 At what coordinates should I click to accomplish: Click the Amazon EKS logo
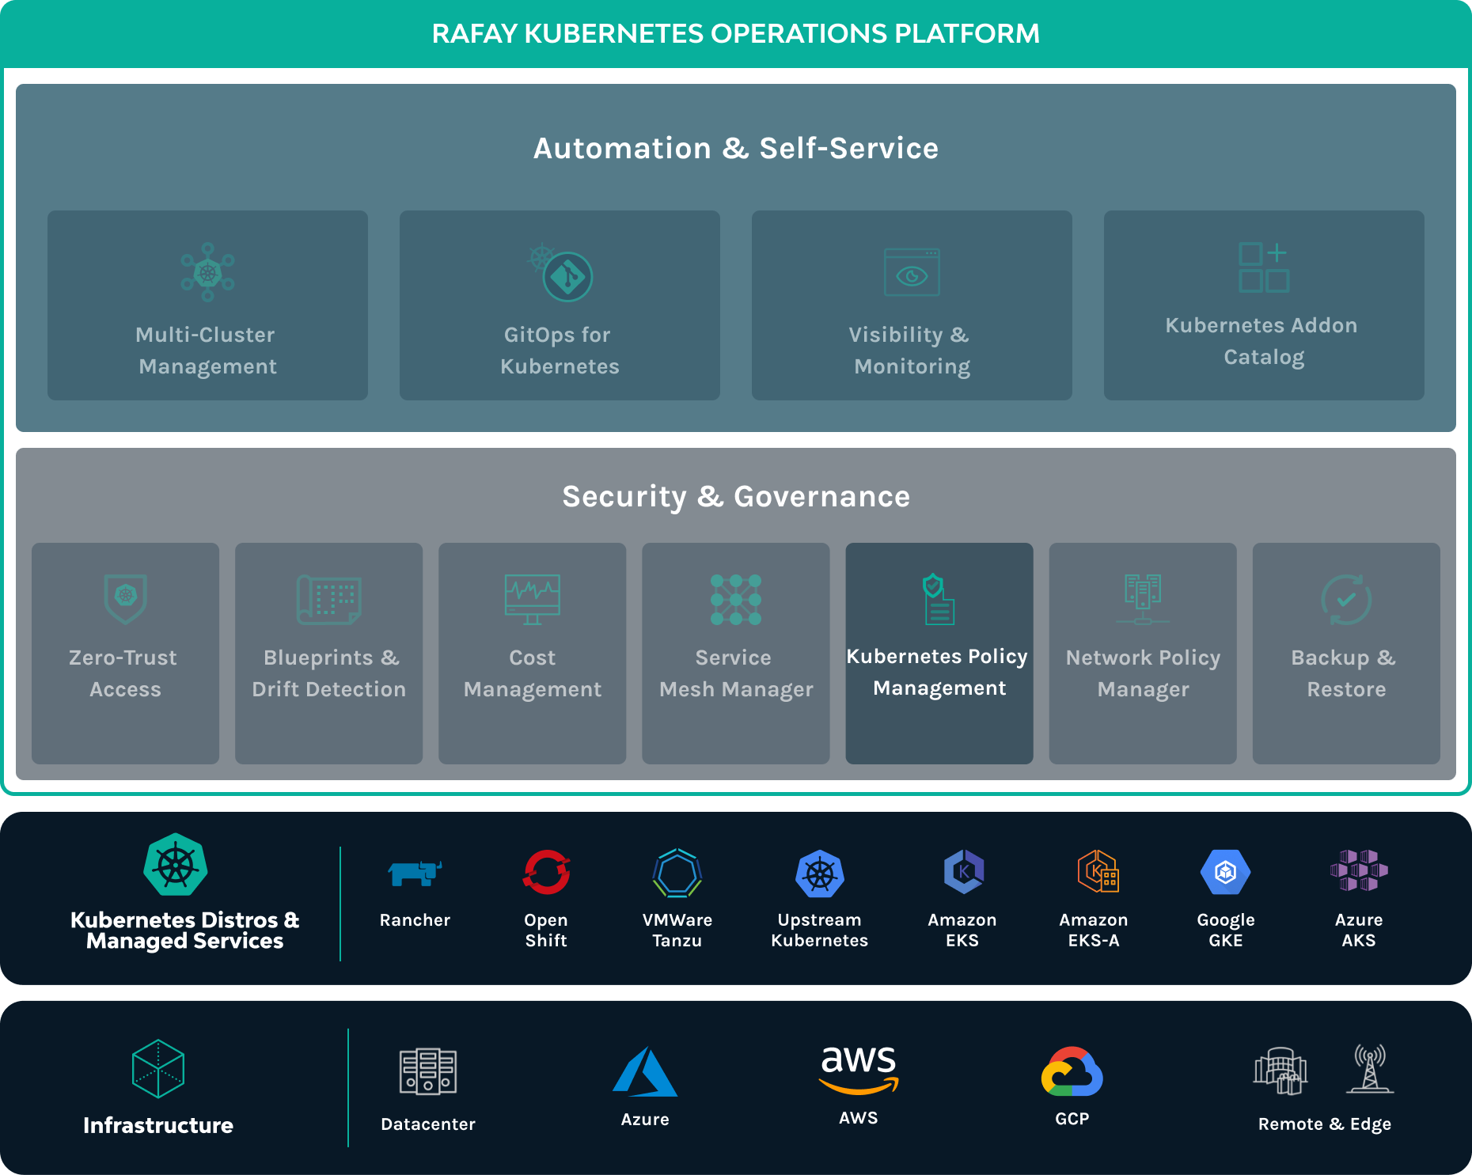tap(963, 872)
